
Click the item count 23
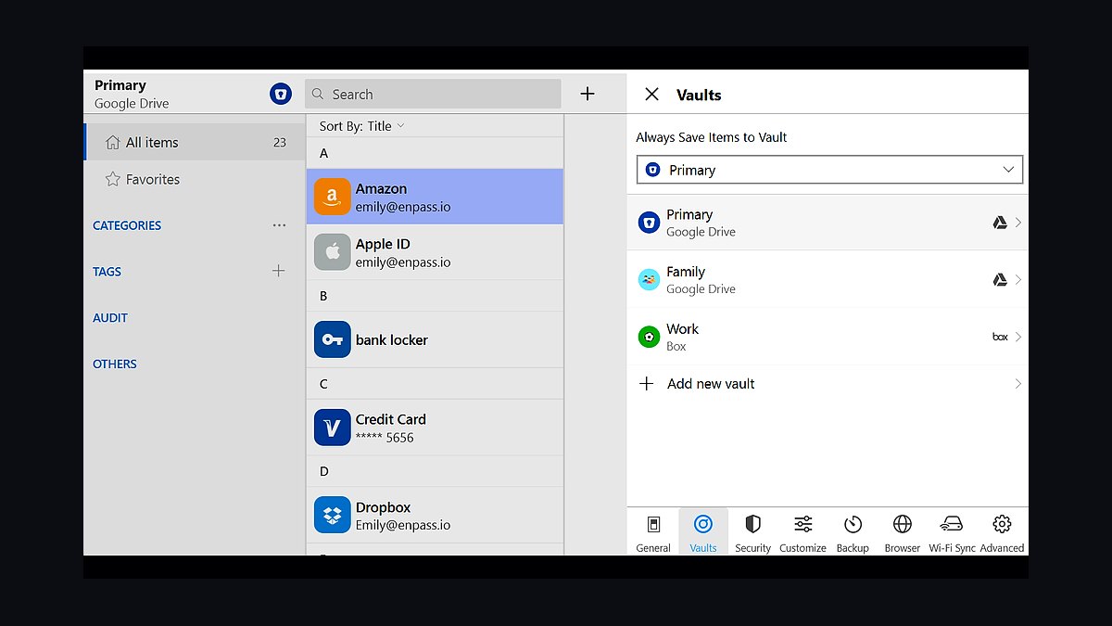tap(280, 143)
